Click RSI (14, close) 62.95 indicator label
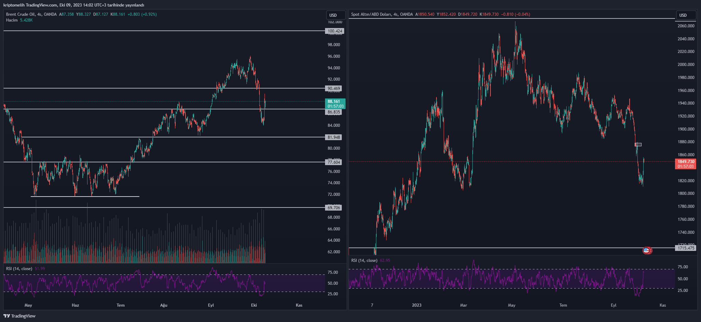Viewport: 701px width, 322px height. (370, 260)
